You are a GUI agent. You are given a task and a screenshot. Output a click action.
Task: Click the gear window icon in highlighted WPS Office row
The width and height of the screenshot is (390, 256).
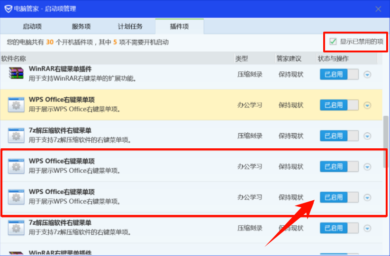pos(16,105)
